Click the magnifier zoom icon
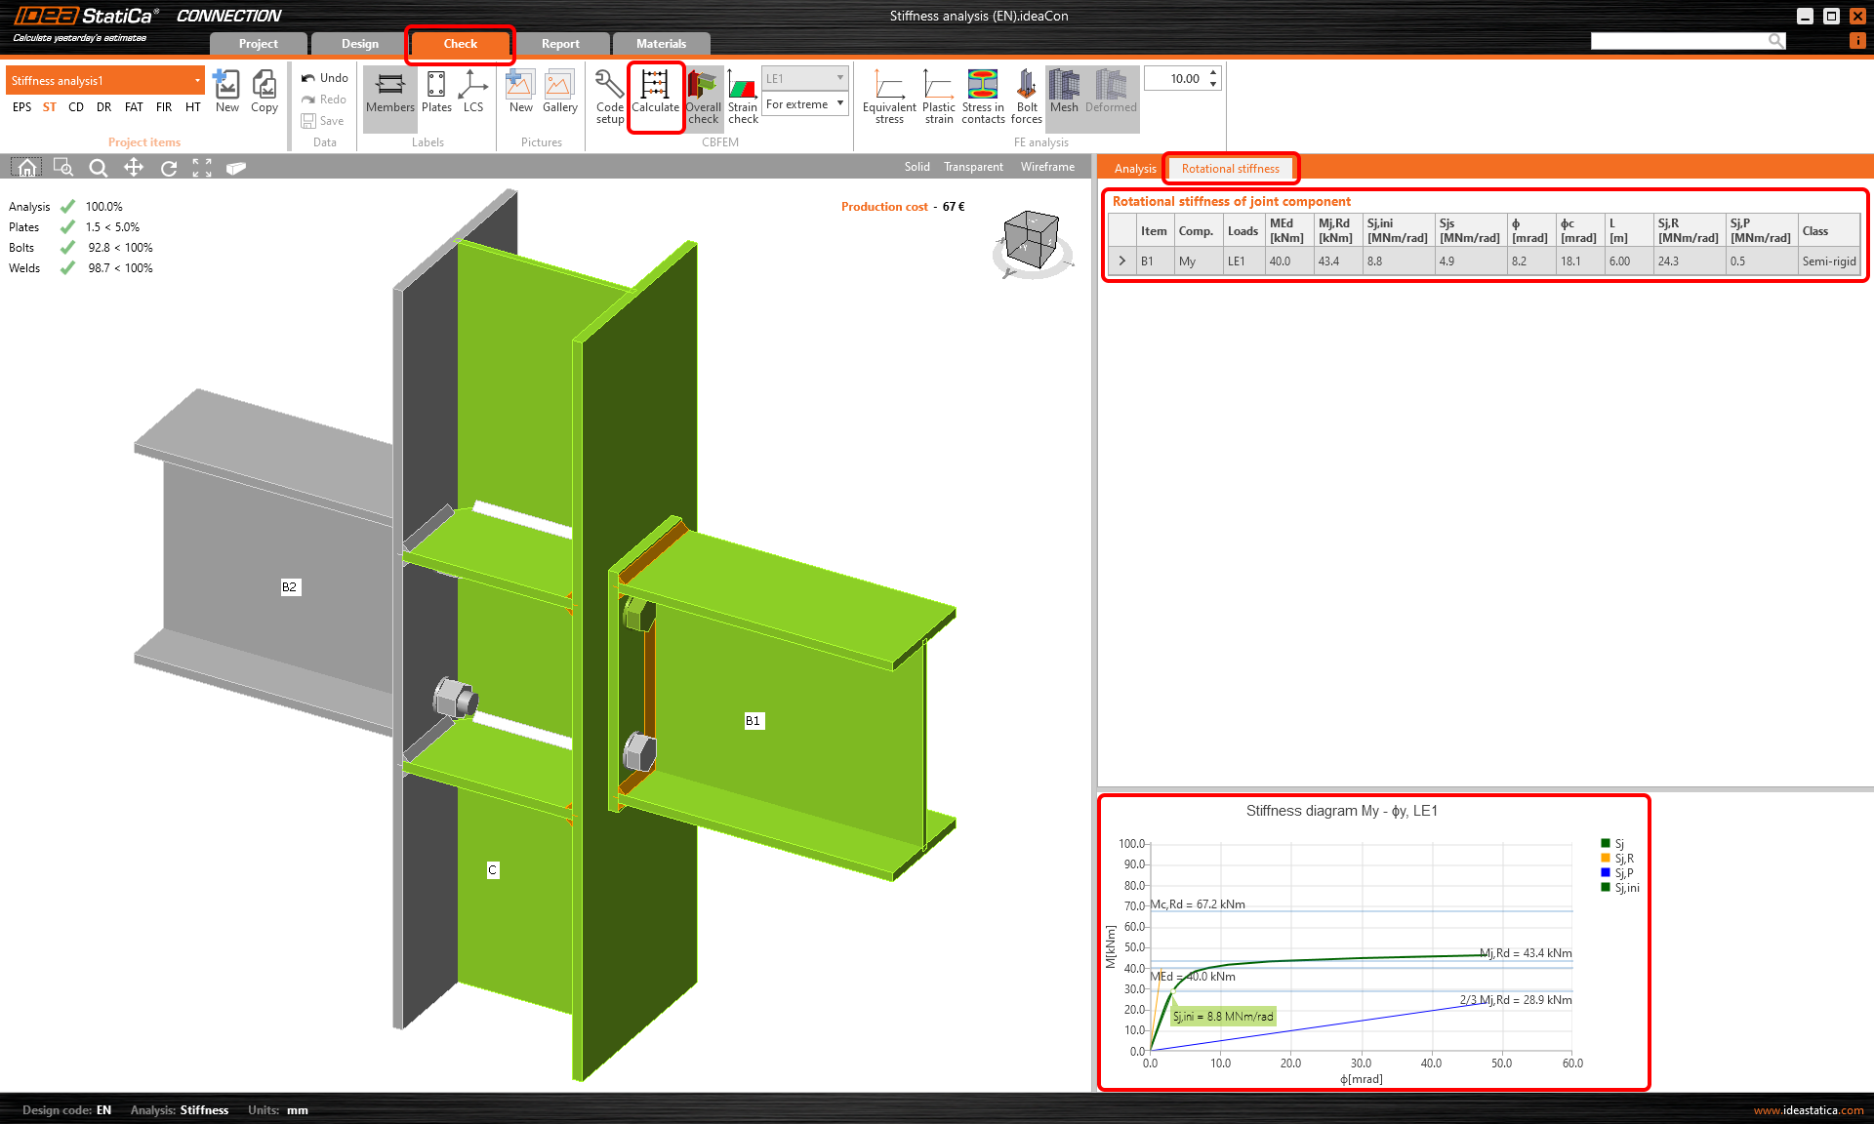Image resolution: width=1874 pixels, height=1124 pixels. click(99, 168)
